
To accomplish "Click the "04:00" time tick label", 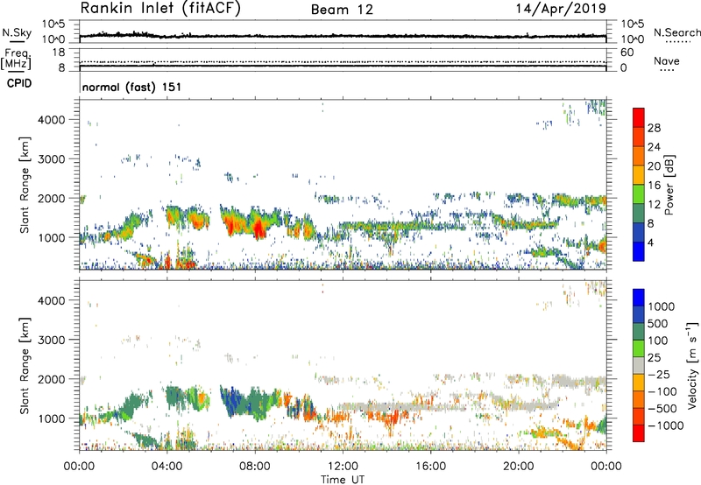I will [x=166, y=467].
